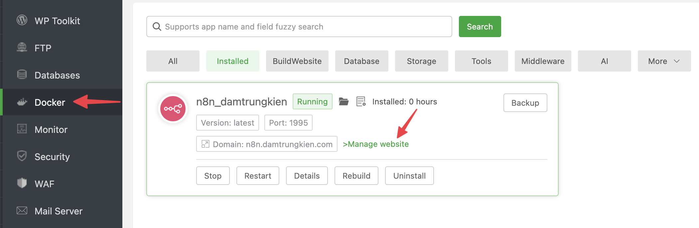Open the n8n app folder icon

point(344,101)
